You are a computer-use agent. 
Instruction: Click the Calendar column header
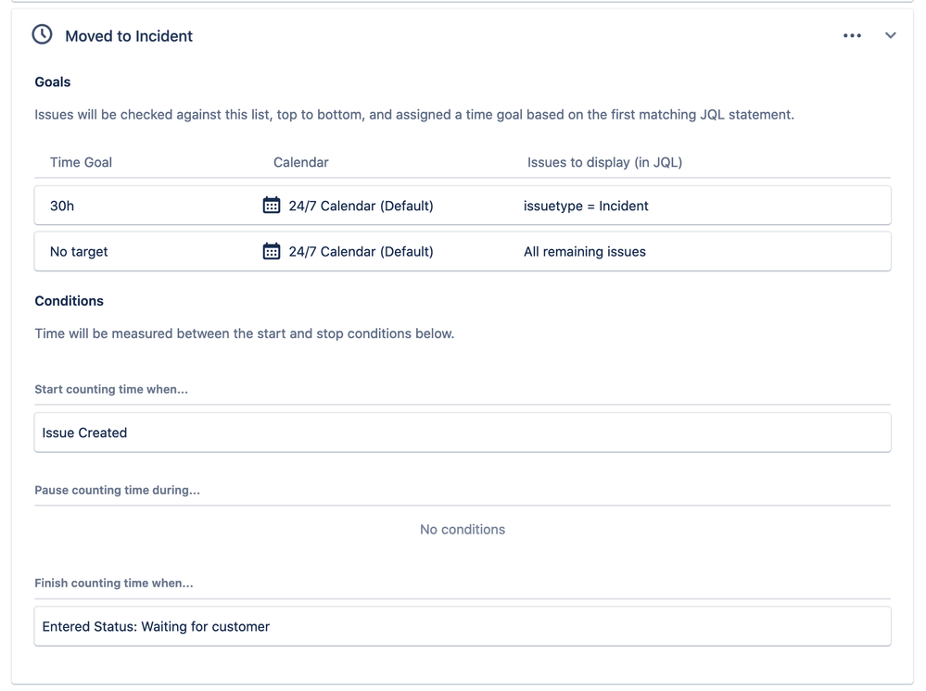click(x=300, y=162)
